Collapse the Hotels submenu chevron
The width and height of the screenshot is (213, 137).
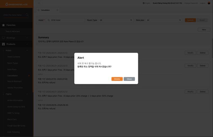pos(27,50)
